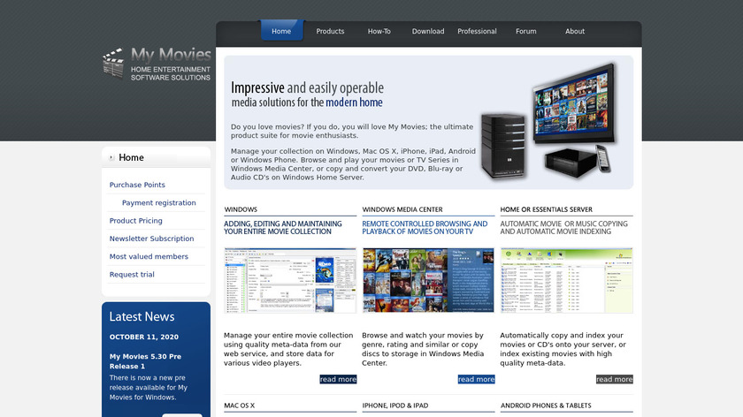Open the Windows collection management screenshot thumbnail

click(290, 280)
